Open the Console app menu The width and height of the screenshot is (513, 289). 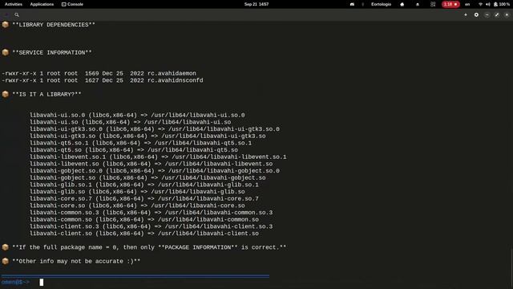(x=72, y=4)
